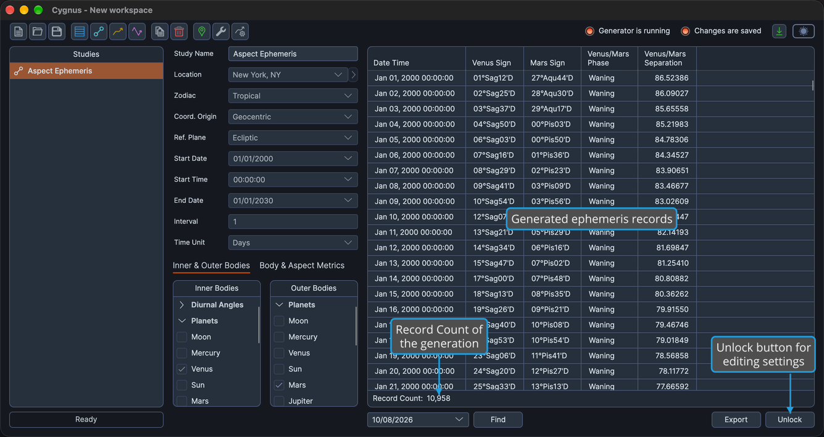The height and width of the screenshot is (437, 824).
Task: Click into the Study Name field
Action: [293, 54]
